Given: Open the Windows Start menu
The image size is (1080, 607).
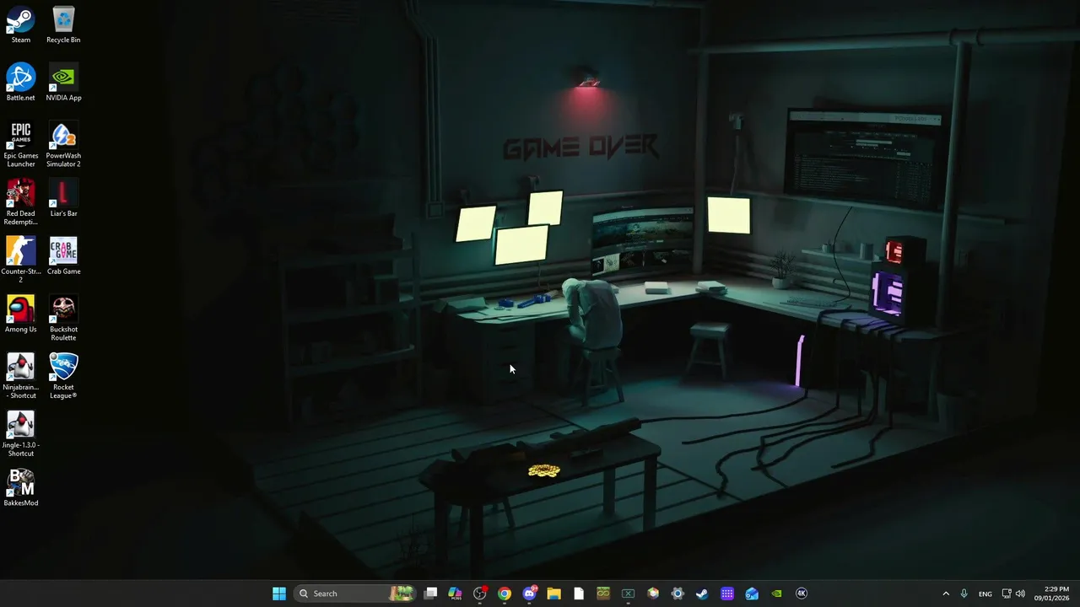Looking at the screenshot, I should (x=279, y=594).
